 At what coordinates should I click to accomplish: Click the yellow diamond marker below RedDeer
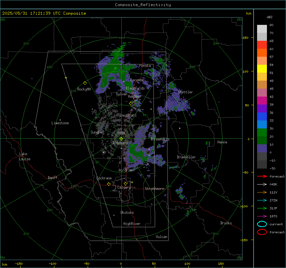(x=131, y=104)
